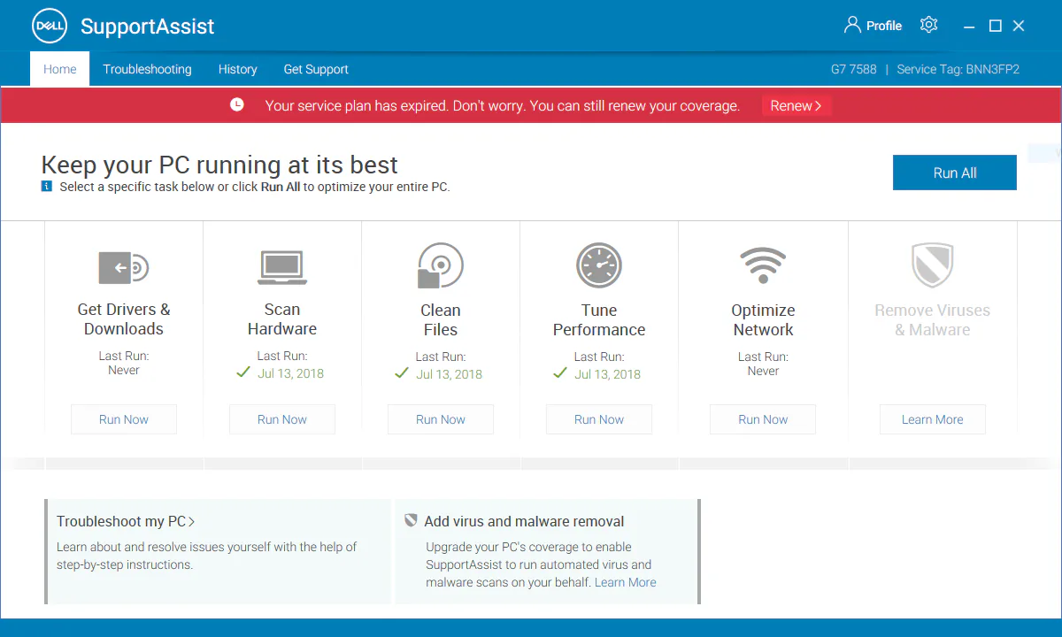Open the Troubleshoot my PC link
This screenshot has height=637, width=1062.
(126, 521)
